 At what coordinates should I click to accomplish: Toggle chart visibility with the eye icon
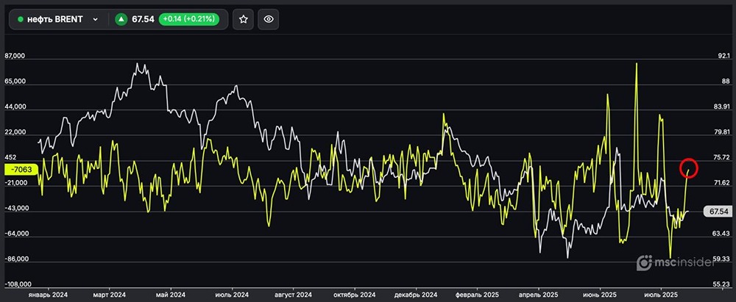click(x=269, y=19)
